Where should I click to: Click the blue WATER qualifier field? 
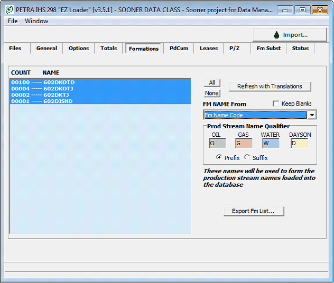click(x=270, y=143)
